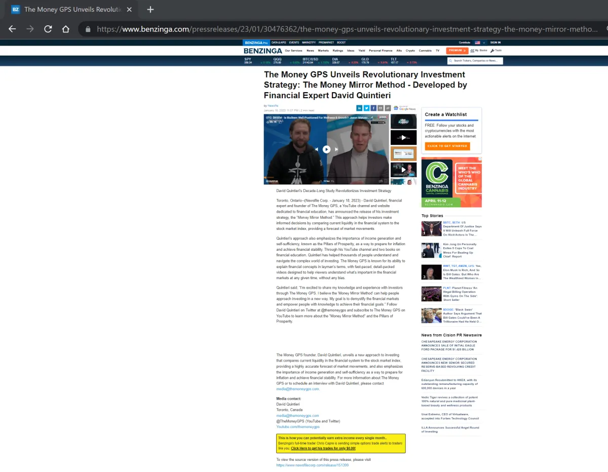Play the video with the center play button
Screen dimensions: 608x472
coord(326,149)
